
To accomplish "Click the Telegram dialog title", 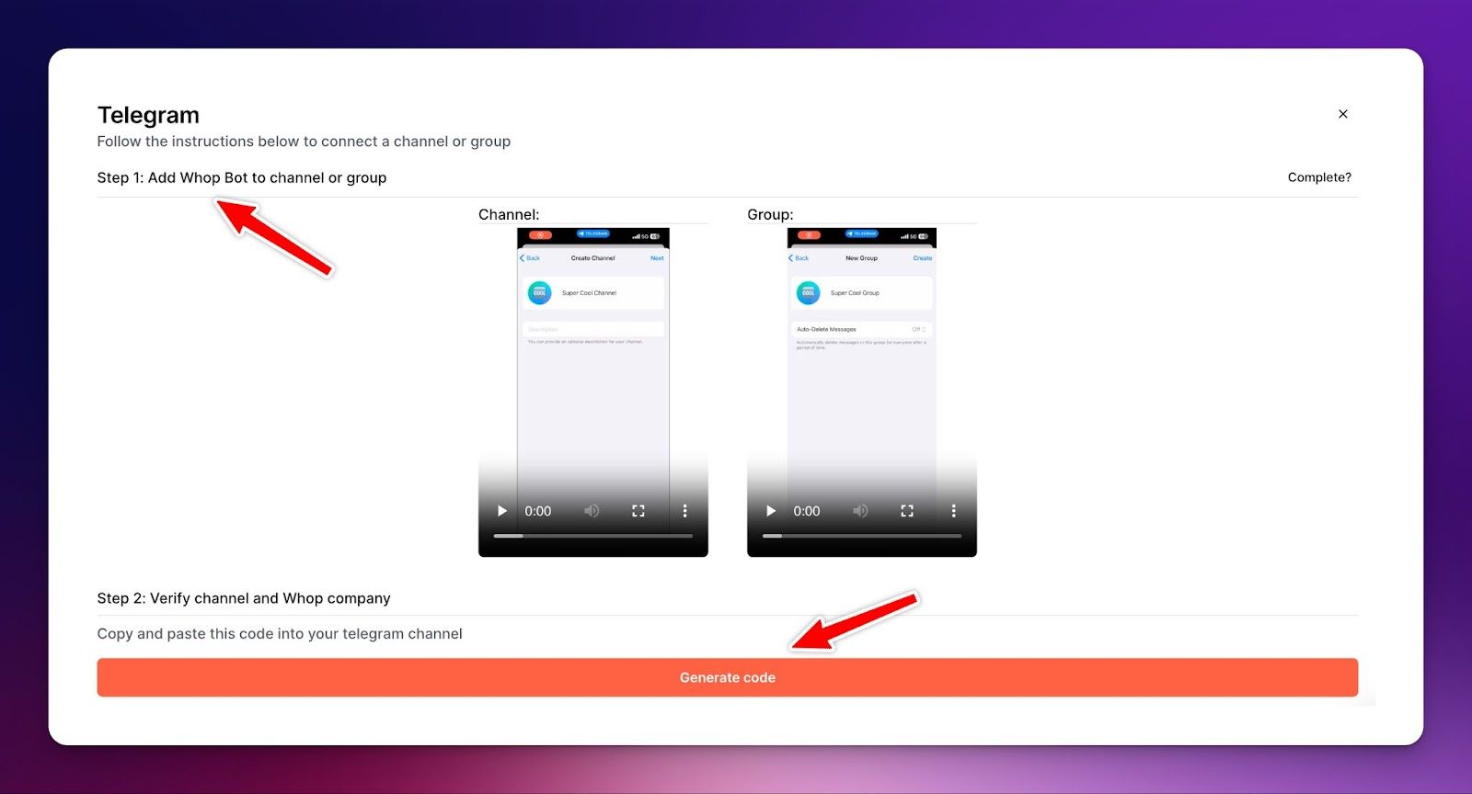I will (x=148, y=115).
